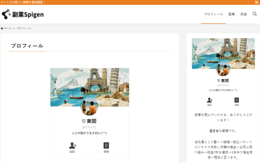Go to ホーム breadcrumb link
The width and height of the screenshot is (260, 163).
8,28
